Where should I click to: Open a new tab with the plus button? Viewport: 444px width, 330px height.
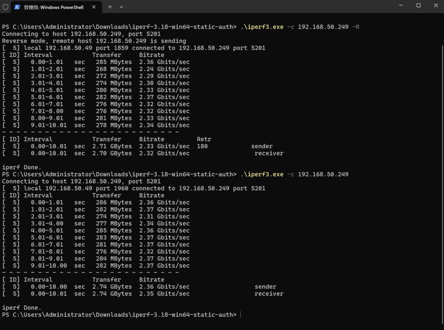point(110,7)
